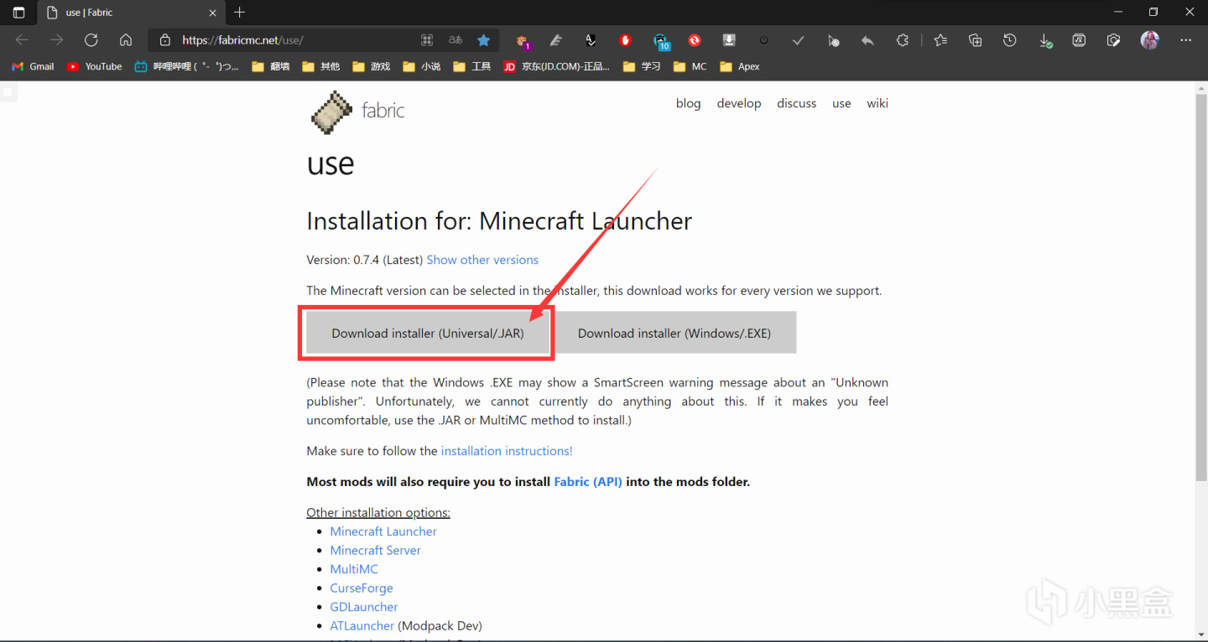This screenshot has height=642, width=1208.
Task: Open the Fabric (API) link
Action: (x=588, y=482)
